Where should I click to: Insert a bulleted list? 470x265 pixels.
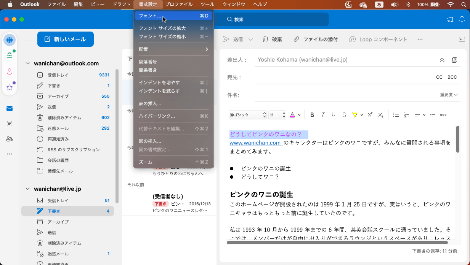(396, 115)
